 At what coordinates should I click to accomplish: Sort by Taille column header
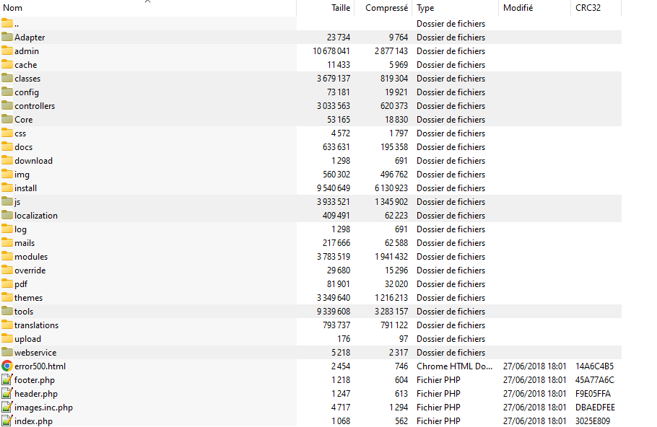(x=325, y=8)
